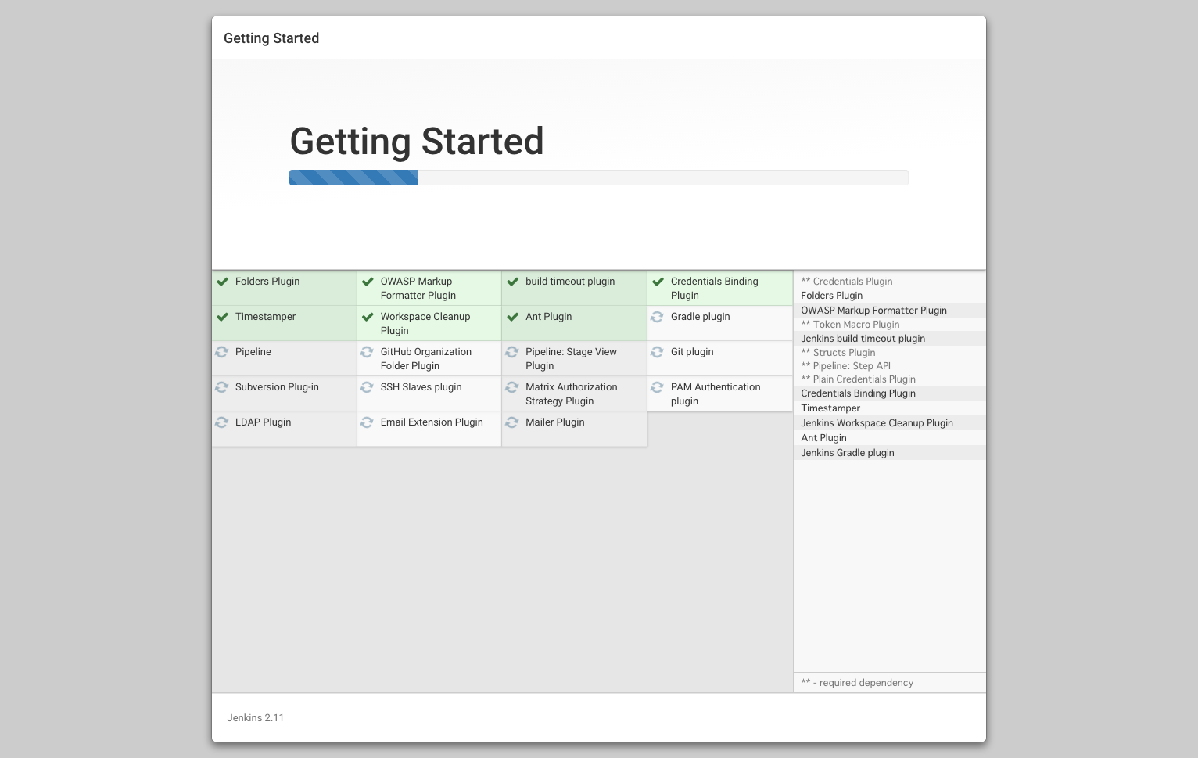Click the '** - required dependency' legend
This screenshot has height=758, width=1198.
pos(857,683)
